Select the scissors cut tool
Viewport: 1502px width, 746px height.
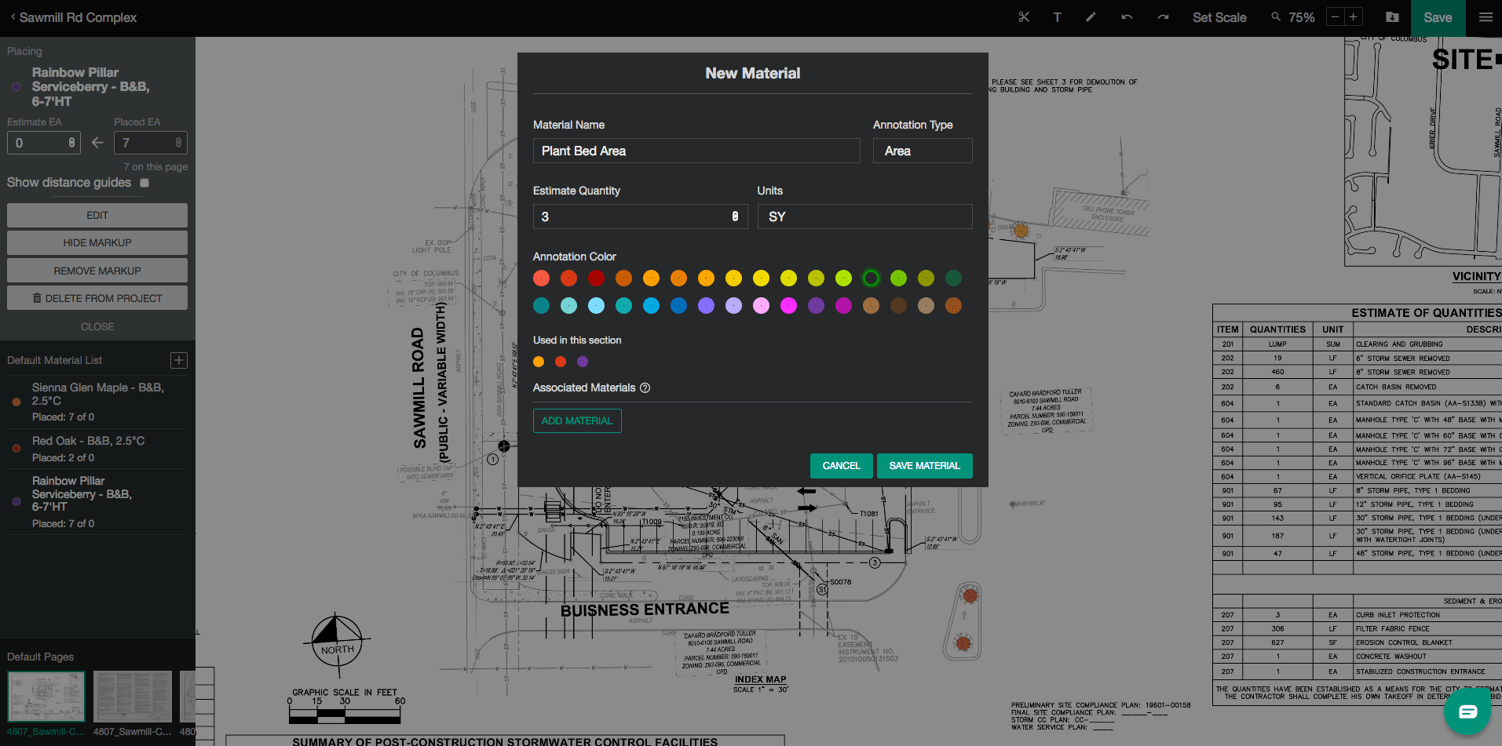1024,17
